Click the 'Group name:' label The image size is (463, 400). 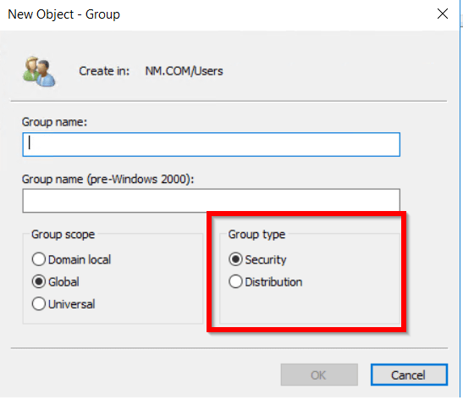click(55, 122)
